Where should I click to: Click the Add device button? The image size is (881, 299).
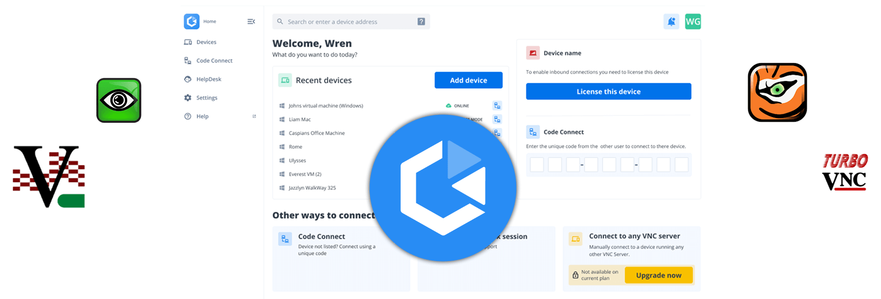pyautogui.click(x=468, y=80)
